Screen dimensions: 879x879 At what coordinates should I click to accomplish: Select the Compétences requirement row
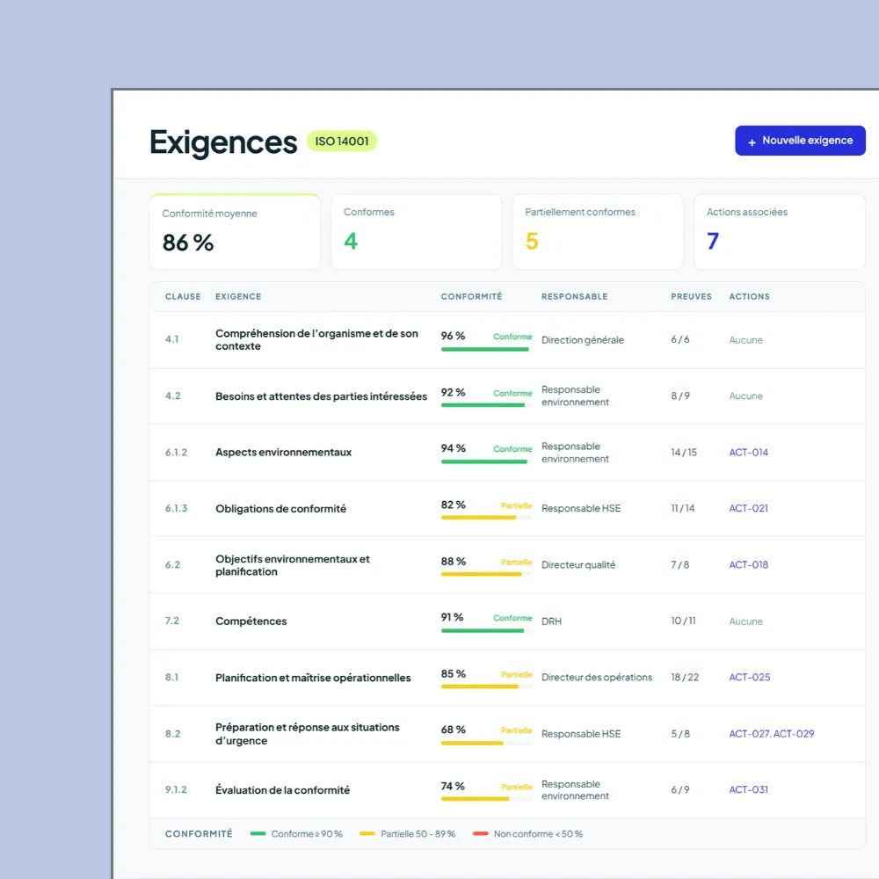507,621
